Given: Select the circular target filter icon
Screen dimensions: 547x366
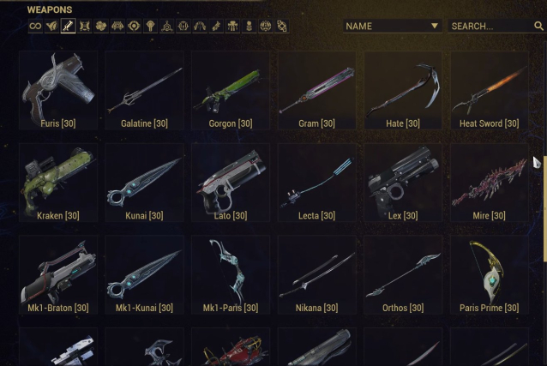Looking at the screenshot, I should click(x=134, y=27).
